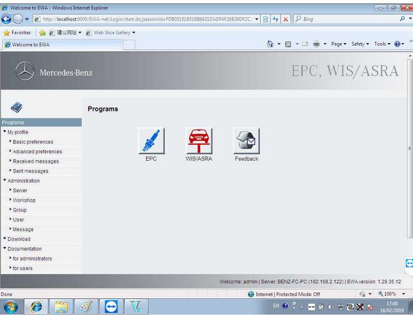Image resolution: width=413 pixels, height=316 pixels.
Task: Open Advanced preferences
Action: 38,152
